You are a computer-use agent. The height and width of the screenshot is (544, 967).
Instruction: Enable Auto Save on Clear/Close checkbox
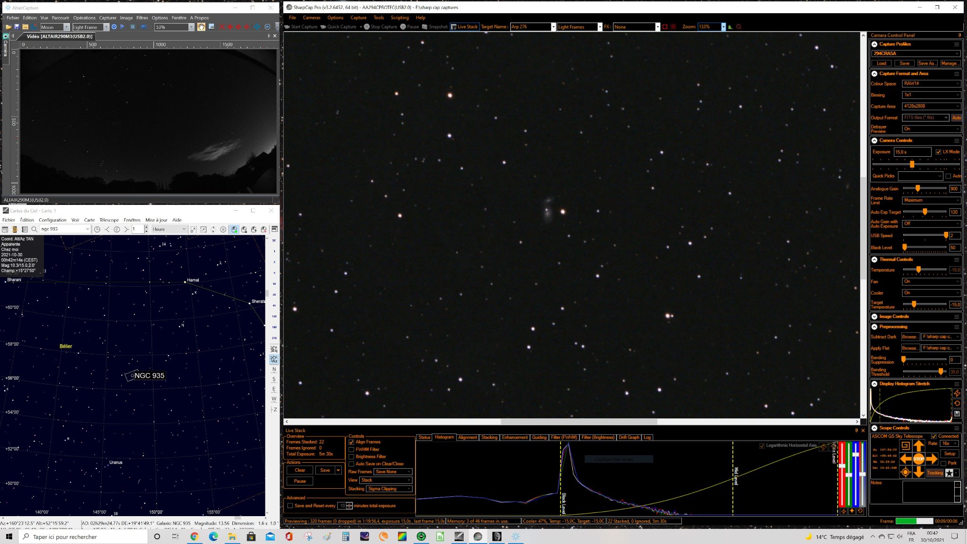coord(351,464)
